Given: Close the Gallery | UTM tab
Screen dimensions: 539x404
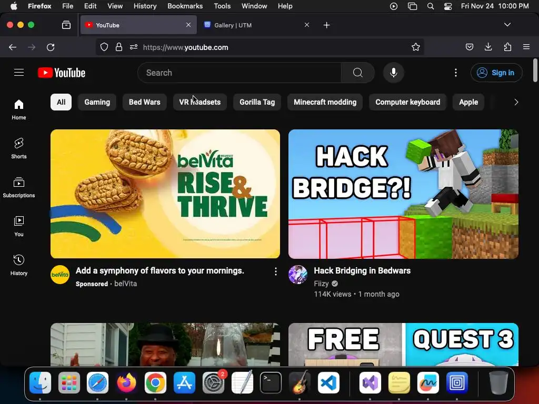Looking at the screenshot, I should (307, 25).
